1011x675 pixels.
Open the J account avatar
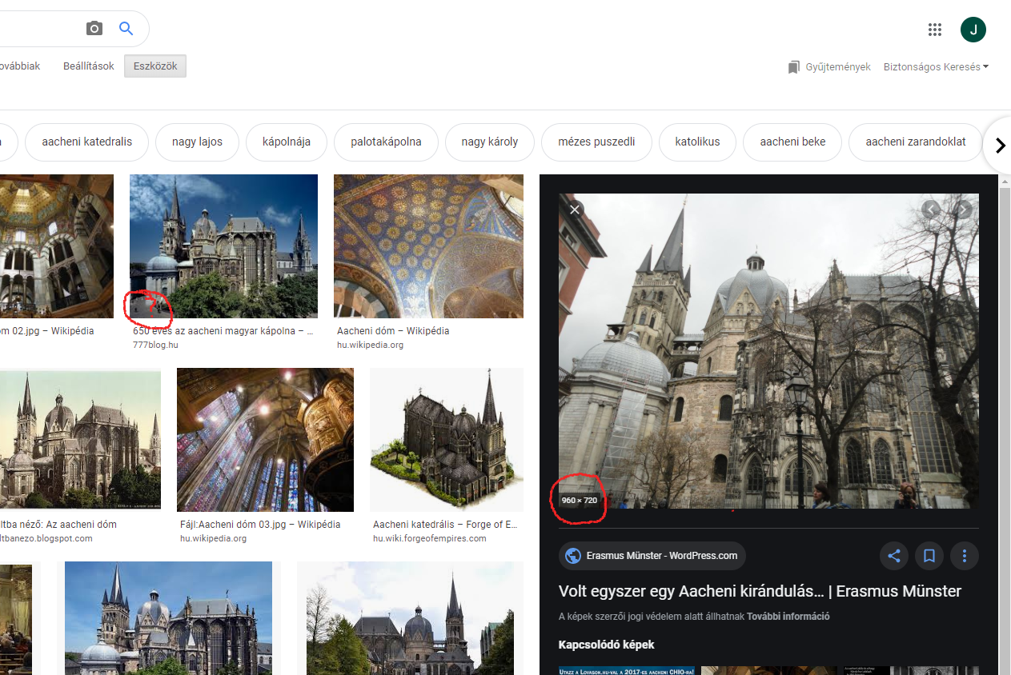(973, 30)
